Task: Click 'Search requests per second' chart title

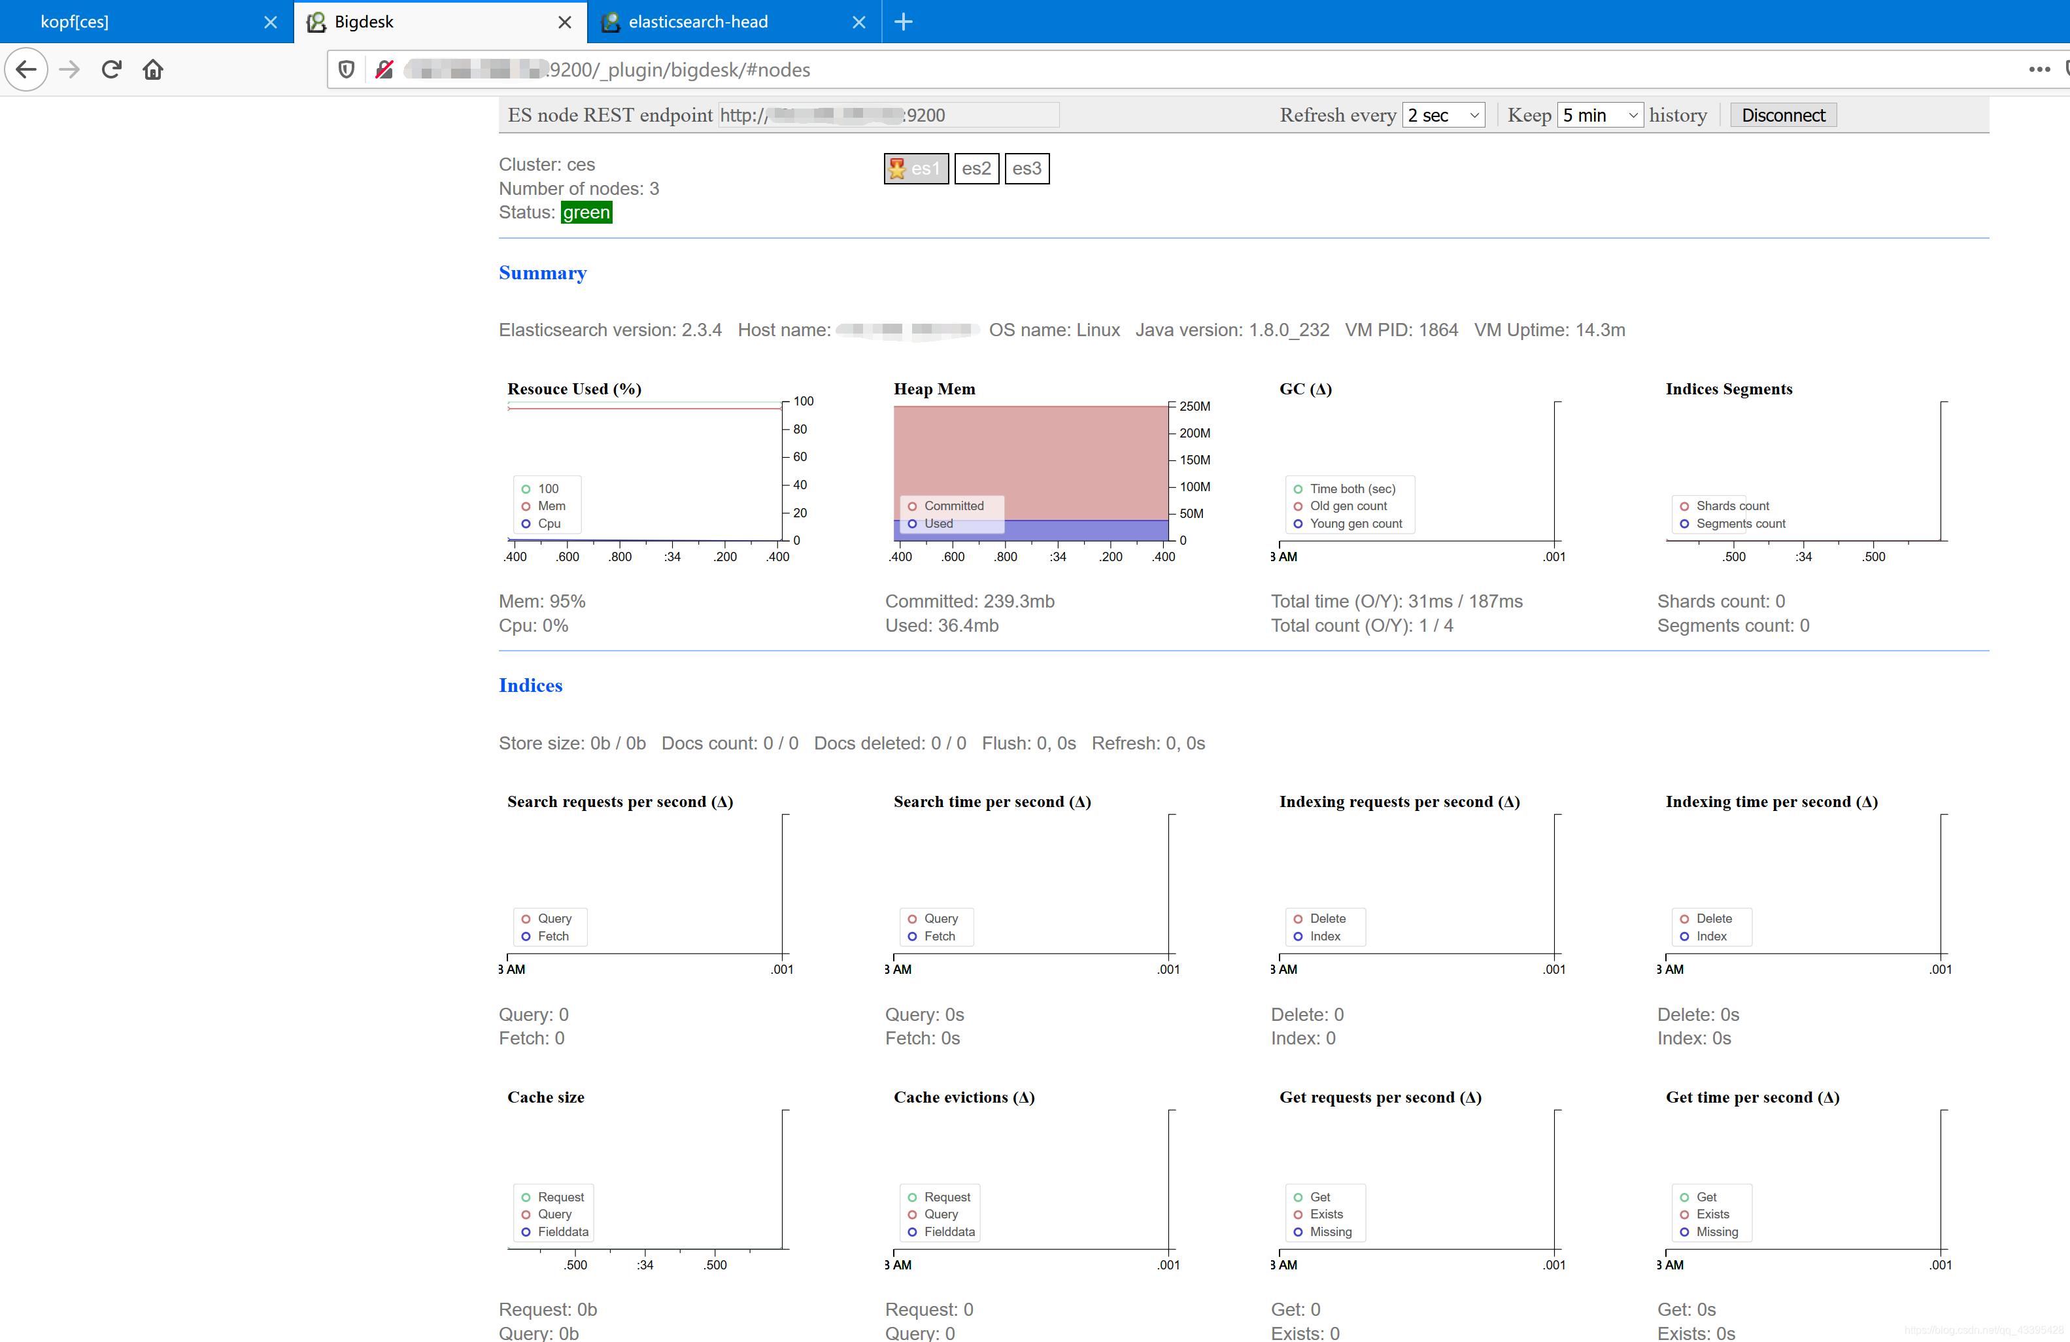Action: coord(620,802)
